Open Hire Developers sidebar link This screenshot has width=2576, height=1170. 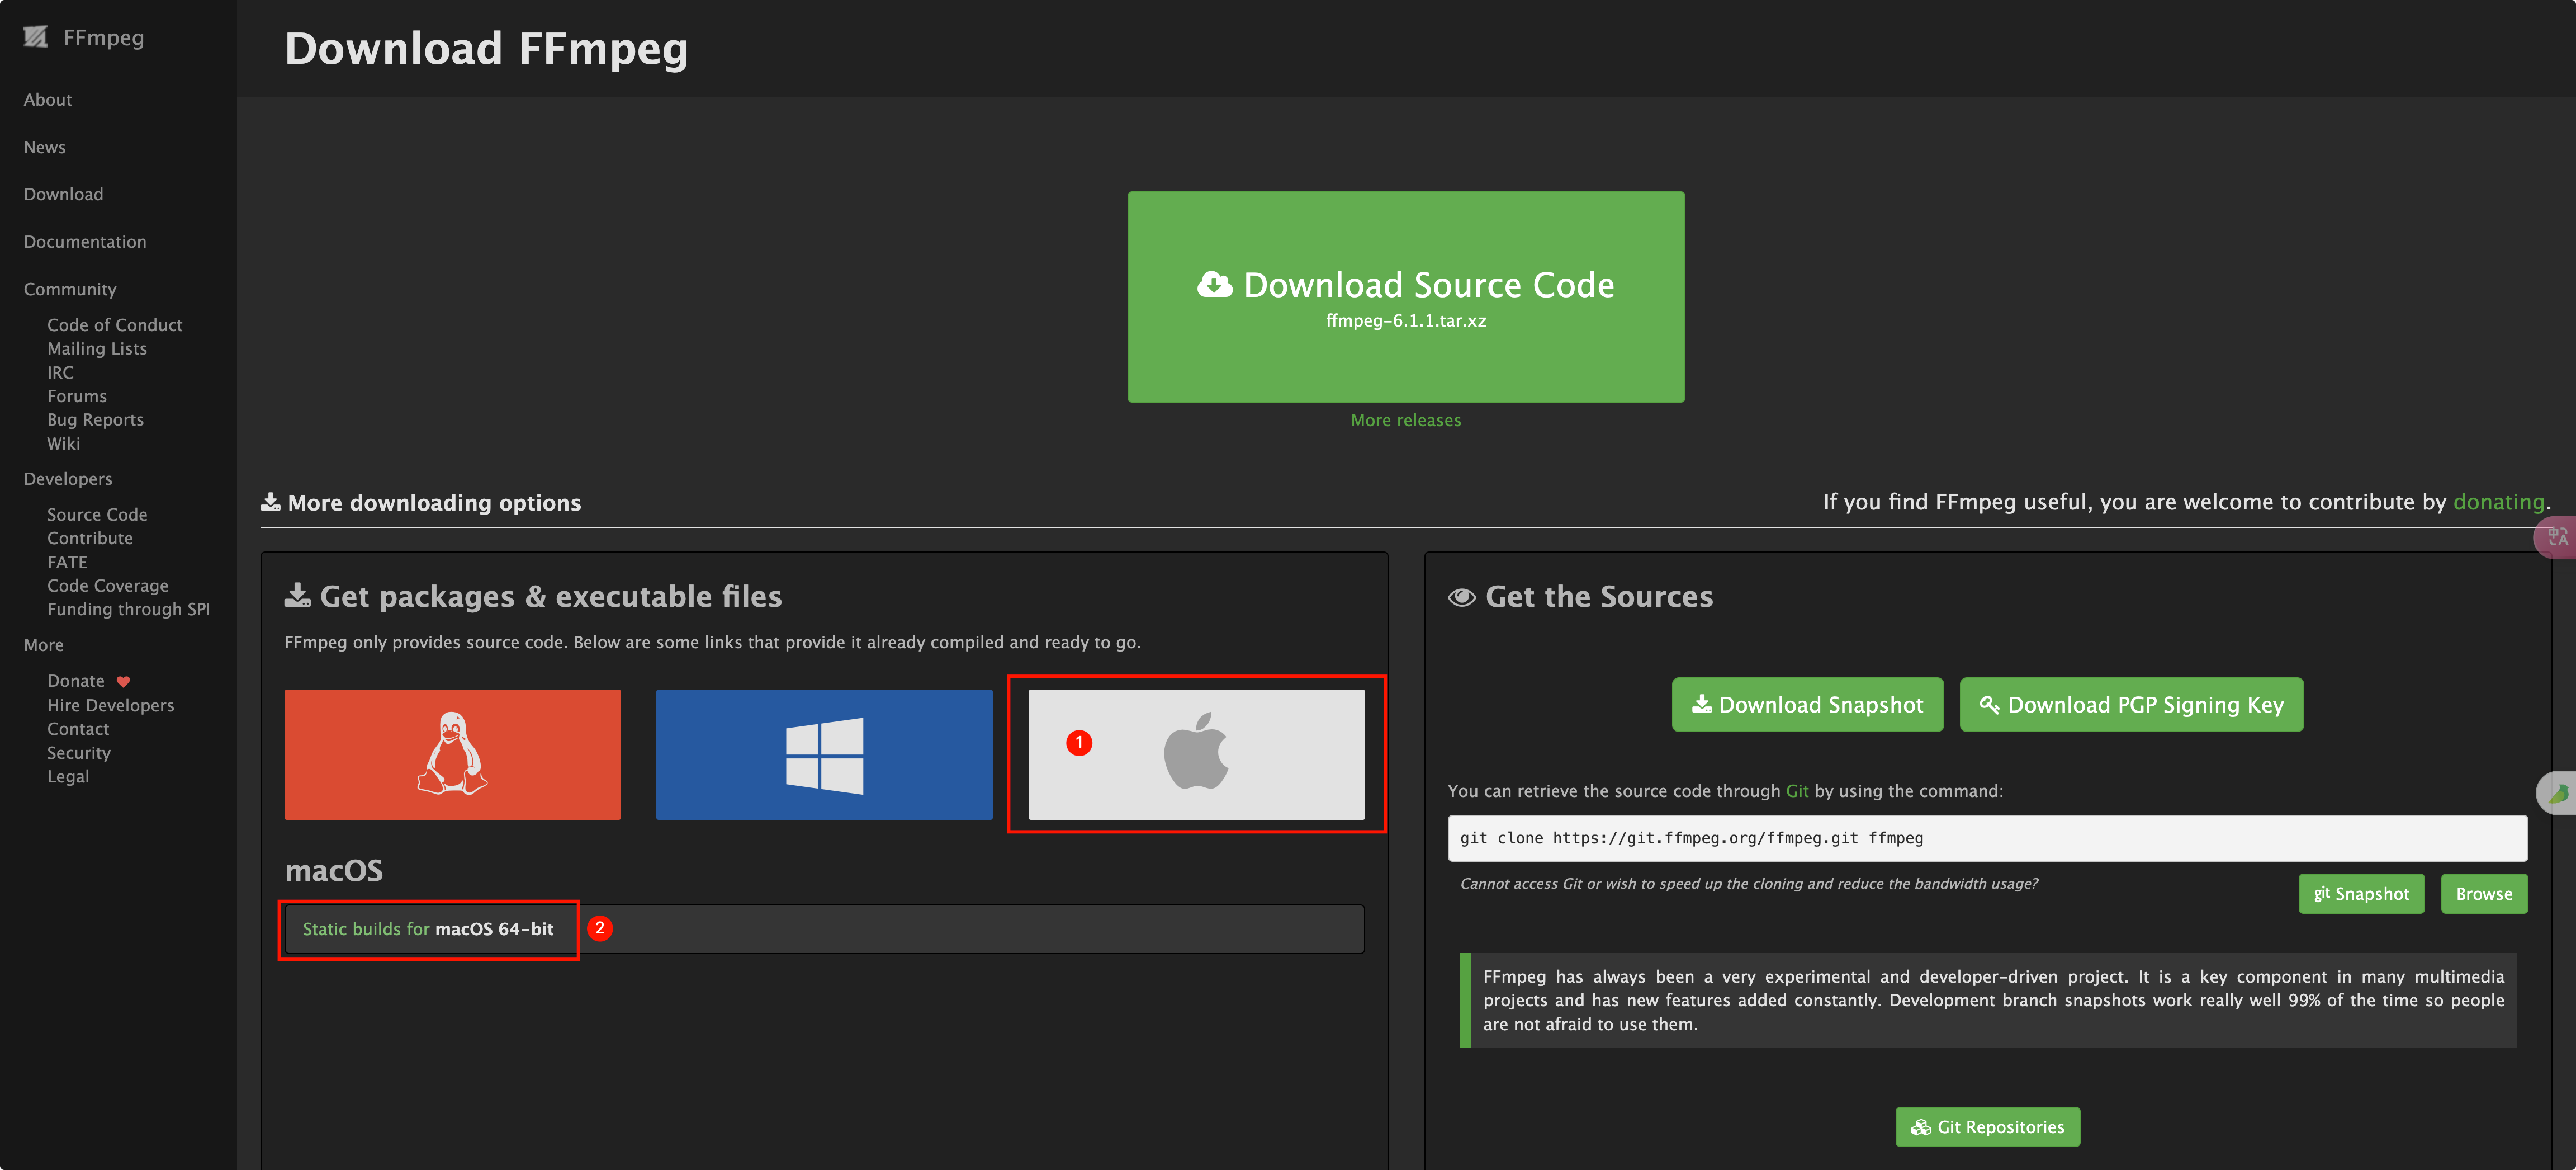click(111, 706)
